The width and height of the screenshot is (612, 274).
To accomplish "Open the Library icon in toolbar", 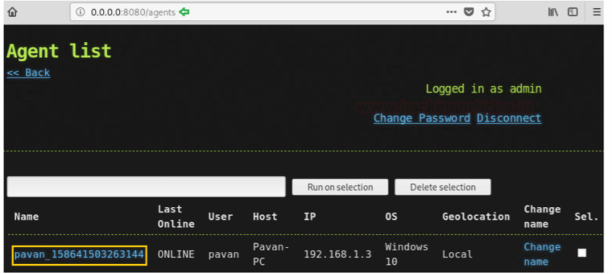I will pyautogui.click(x=552, y=12).
